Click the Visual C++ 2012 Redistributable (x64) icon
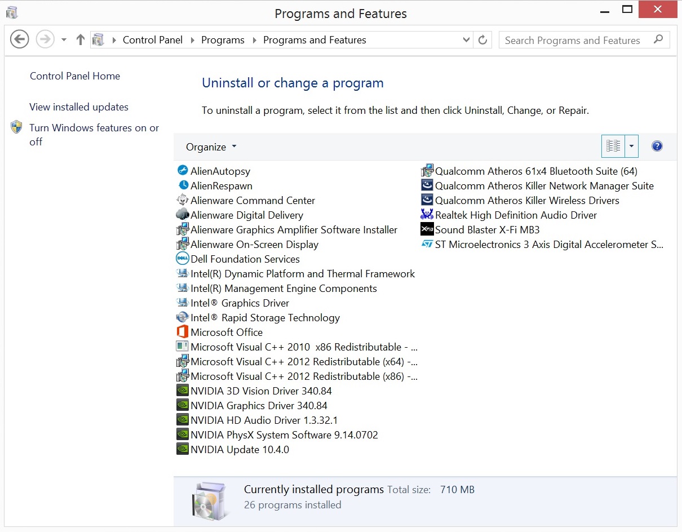Image resolution: width=682 pixels, height=532 pixels. click(x=182, y=361)
